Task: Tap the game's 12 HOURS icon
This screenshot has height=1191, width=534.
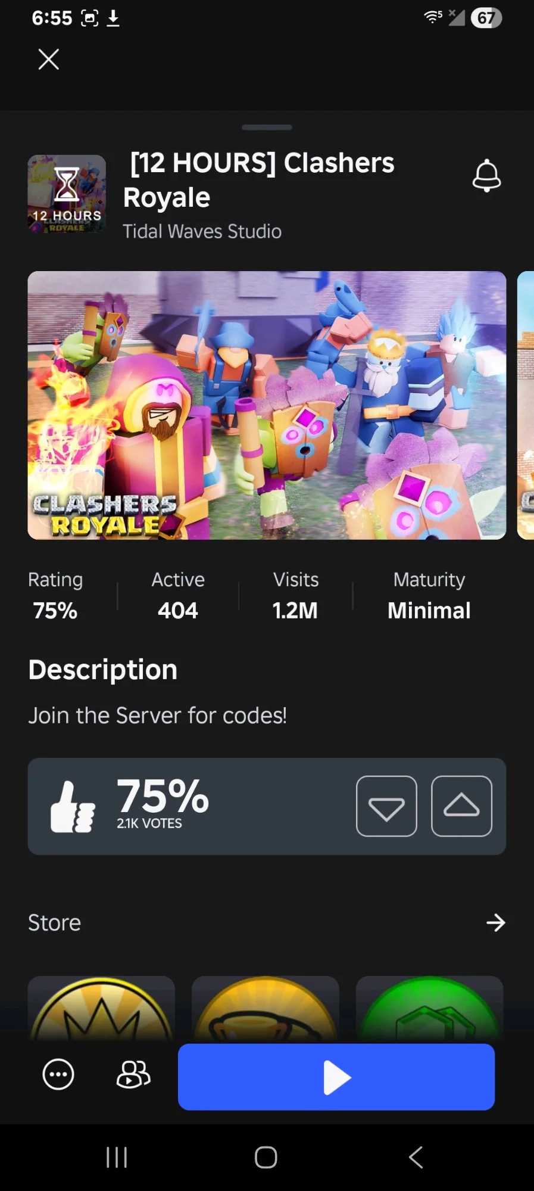Action: (67, 194)
